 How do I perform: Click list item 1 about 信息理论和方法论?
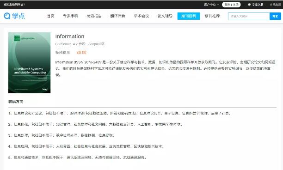click(119, 113)
